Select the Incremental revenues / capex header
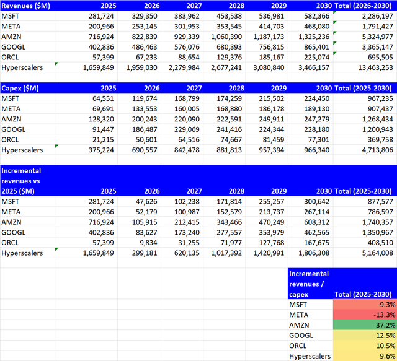Viewport: 397px width, 361px height. 310,284
